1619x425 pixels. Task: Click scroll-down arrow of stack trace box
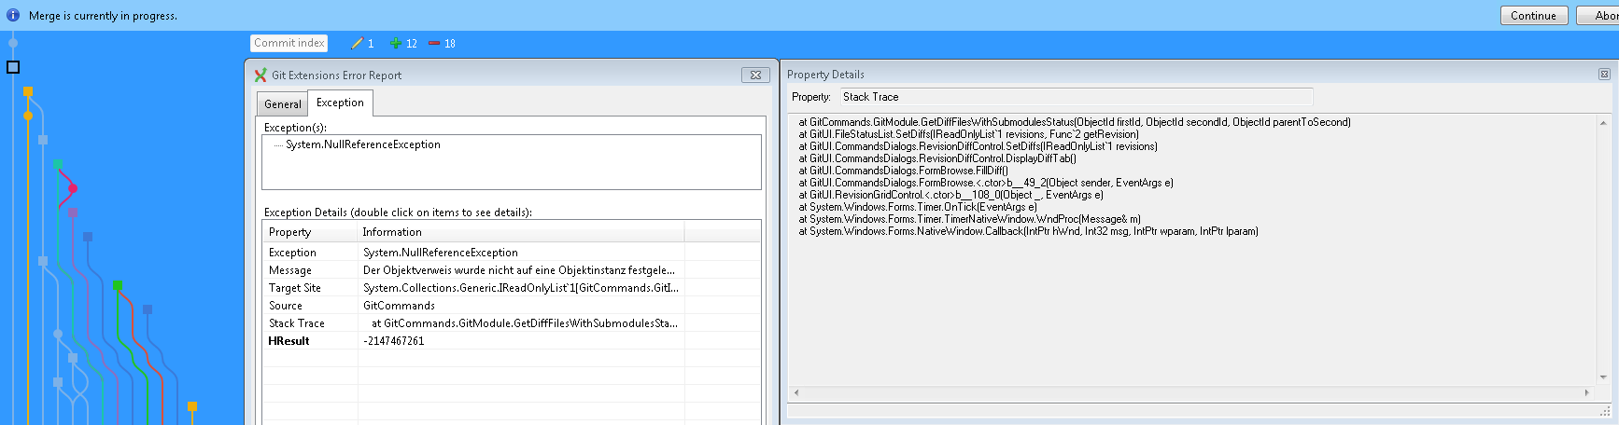tap(1603, 377)
